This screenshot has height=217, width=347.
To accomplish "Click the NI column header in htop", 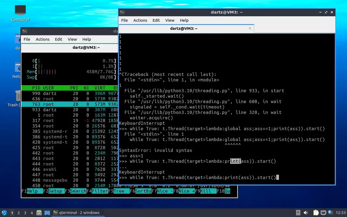I will tap(86, 88).
